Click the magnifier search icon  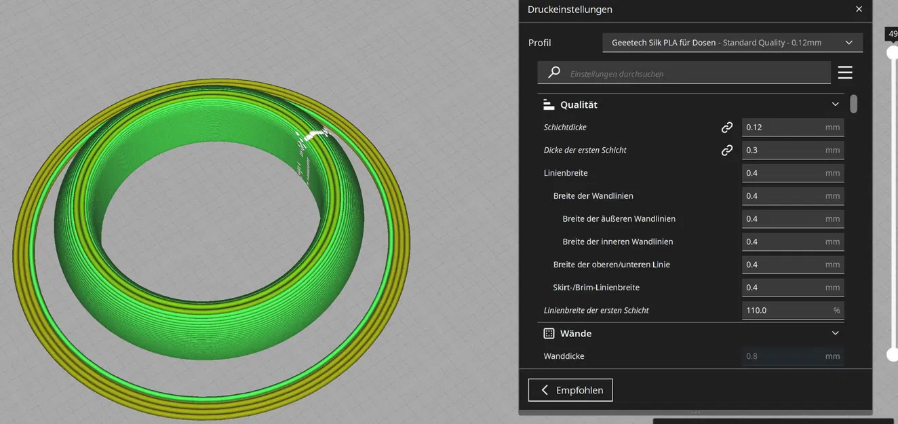[x=554, y=73]
